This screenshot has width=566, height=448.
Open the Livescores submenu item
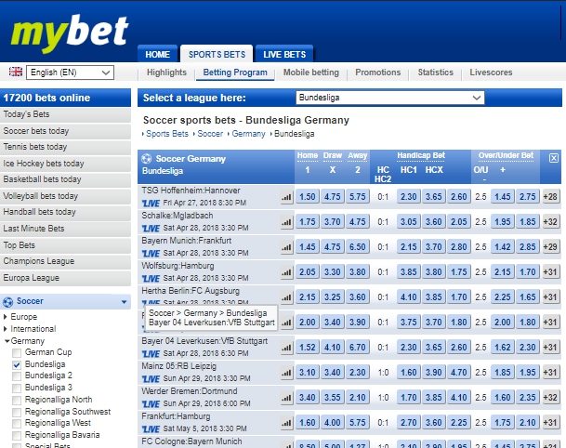pyautogui.click(x=491, y=72)
